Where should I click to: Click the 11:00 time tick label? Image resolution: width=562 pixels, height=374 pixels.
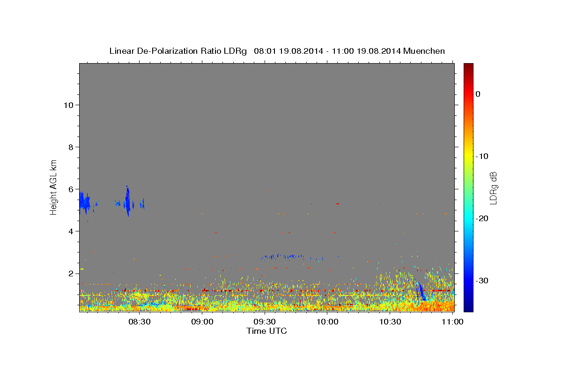[x=452, y=322]
